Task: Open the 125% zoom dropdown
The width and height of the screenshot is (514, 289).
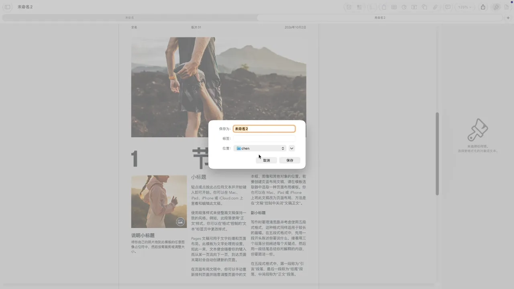Action: 465,7
